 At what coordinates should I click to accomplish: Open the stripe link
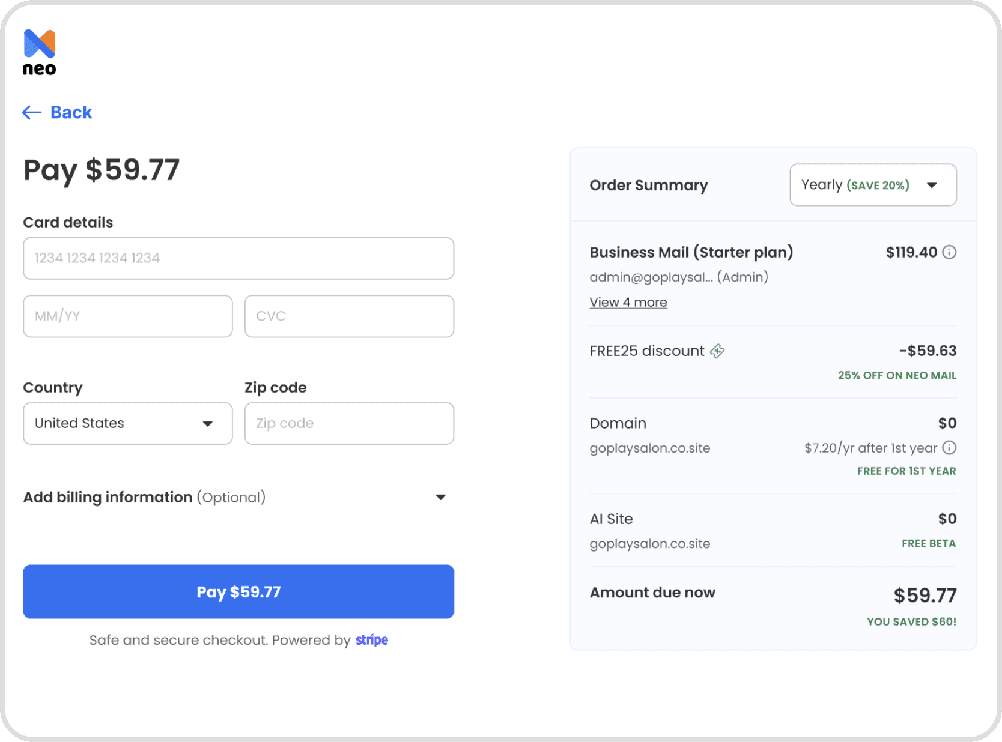pyautogui.click(x=372, y=640)
